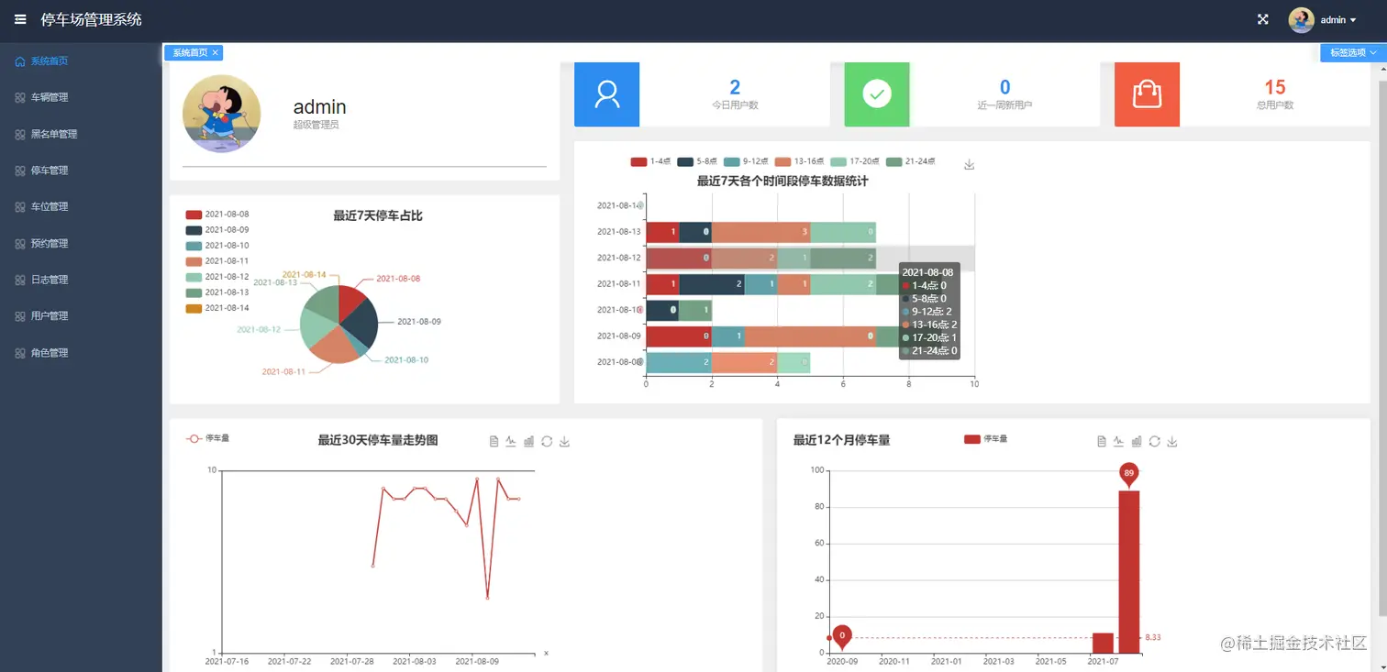Save the 30-day trend chart as image
1387x672 pixels.
564,441
